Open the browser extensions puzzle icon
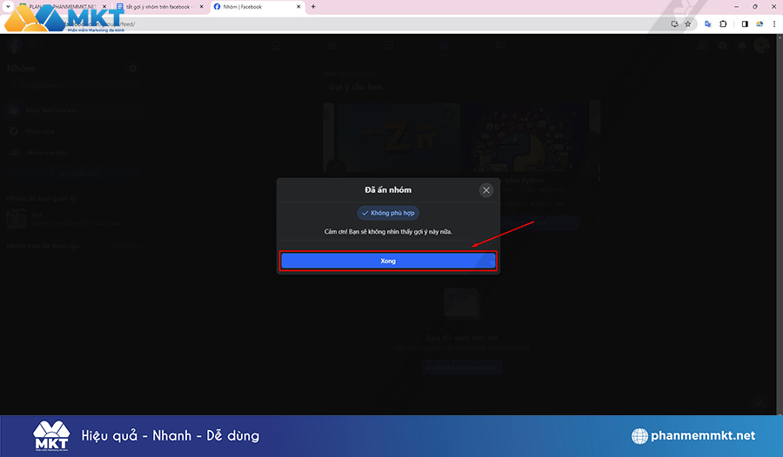 pos(723,23)
